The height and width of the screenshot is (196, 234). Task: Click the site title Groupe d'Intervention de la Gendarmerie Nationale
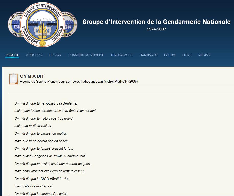pyautogui.click(x=157, y=22)
